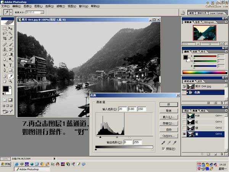Select the Rectangular Marquee tool
229x172 pixels.
5,28
